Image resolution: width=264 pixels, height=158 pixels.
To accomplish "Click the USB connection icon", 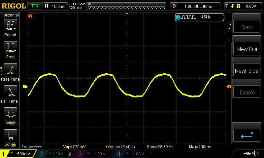I will [x=247, y=153].
